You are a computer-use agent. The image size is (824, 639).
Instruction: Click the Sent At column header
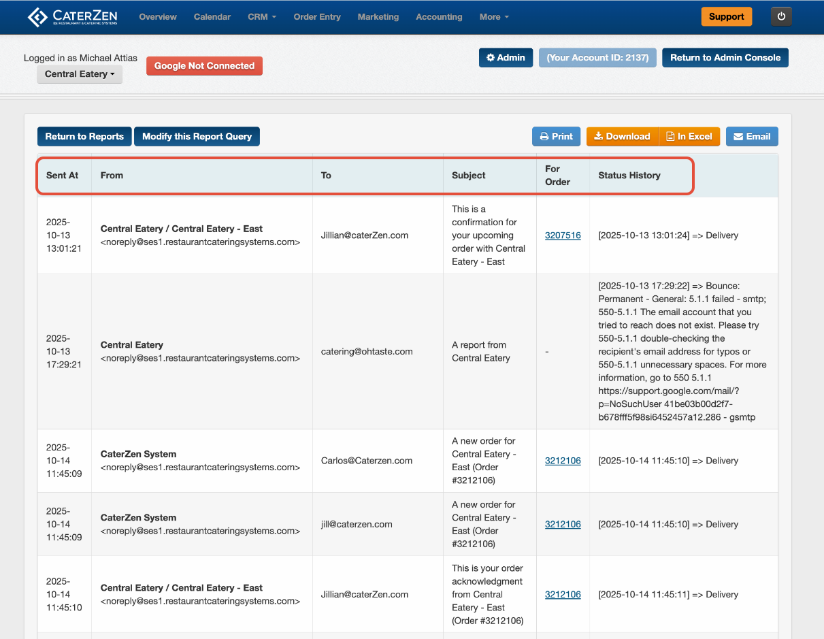point(63,176)
